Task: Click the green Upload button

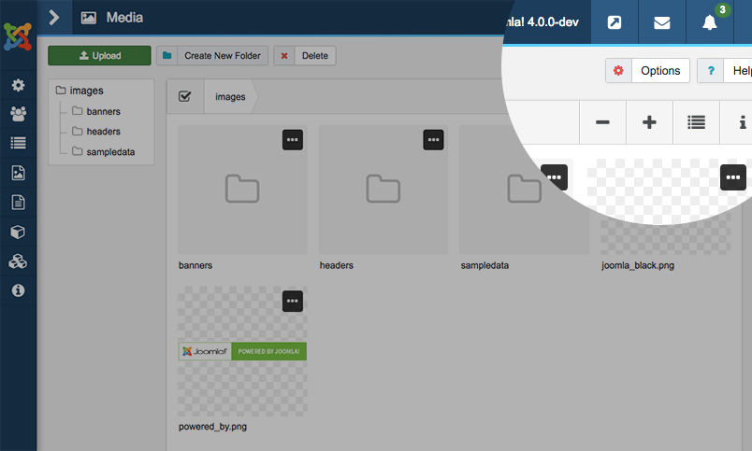Action: click(x=99, y=56)
